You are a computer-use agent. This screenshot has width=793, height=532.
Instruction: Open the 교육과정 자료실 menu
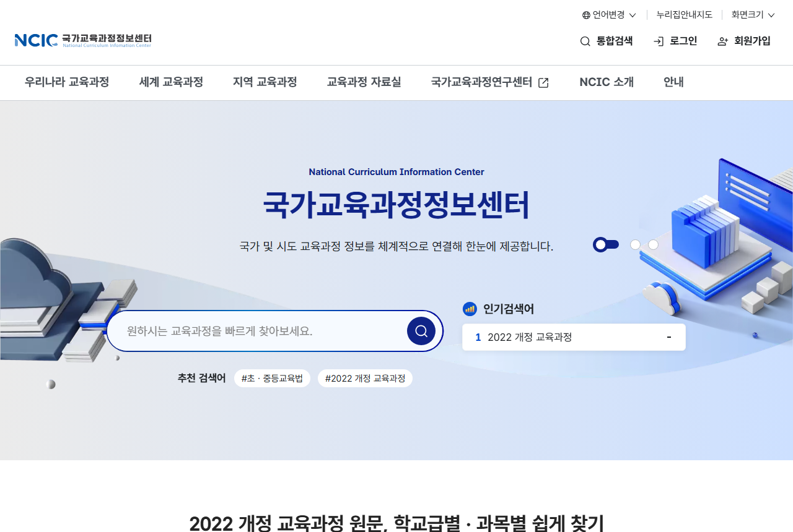pos(364,82)
